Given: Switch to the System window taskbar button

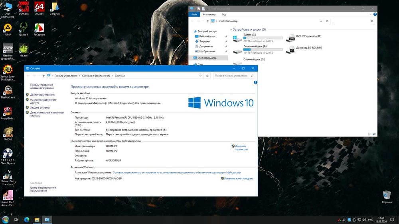Looking at the screenshot, I should [47, 220].
